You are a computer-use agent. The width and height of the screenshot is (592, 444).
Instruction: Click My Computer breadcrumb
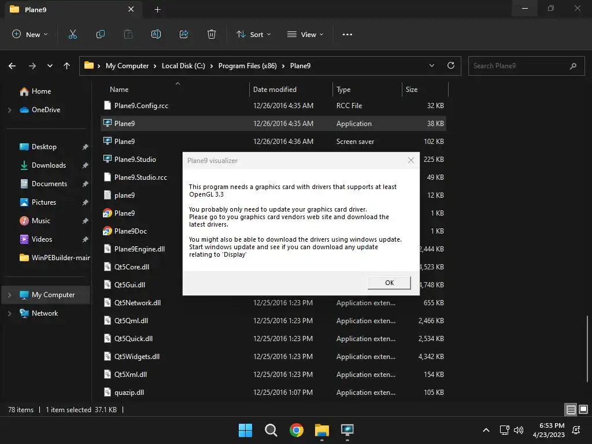coord(127,66)
